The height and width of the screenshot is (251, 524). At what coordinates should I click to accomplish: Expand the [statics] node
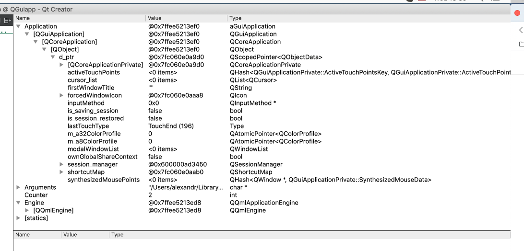click(x=18, y=218)
